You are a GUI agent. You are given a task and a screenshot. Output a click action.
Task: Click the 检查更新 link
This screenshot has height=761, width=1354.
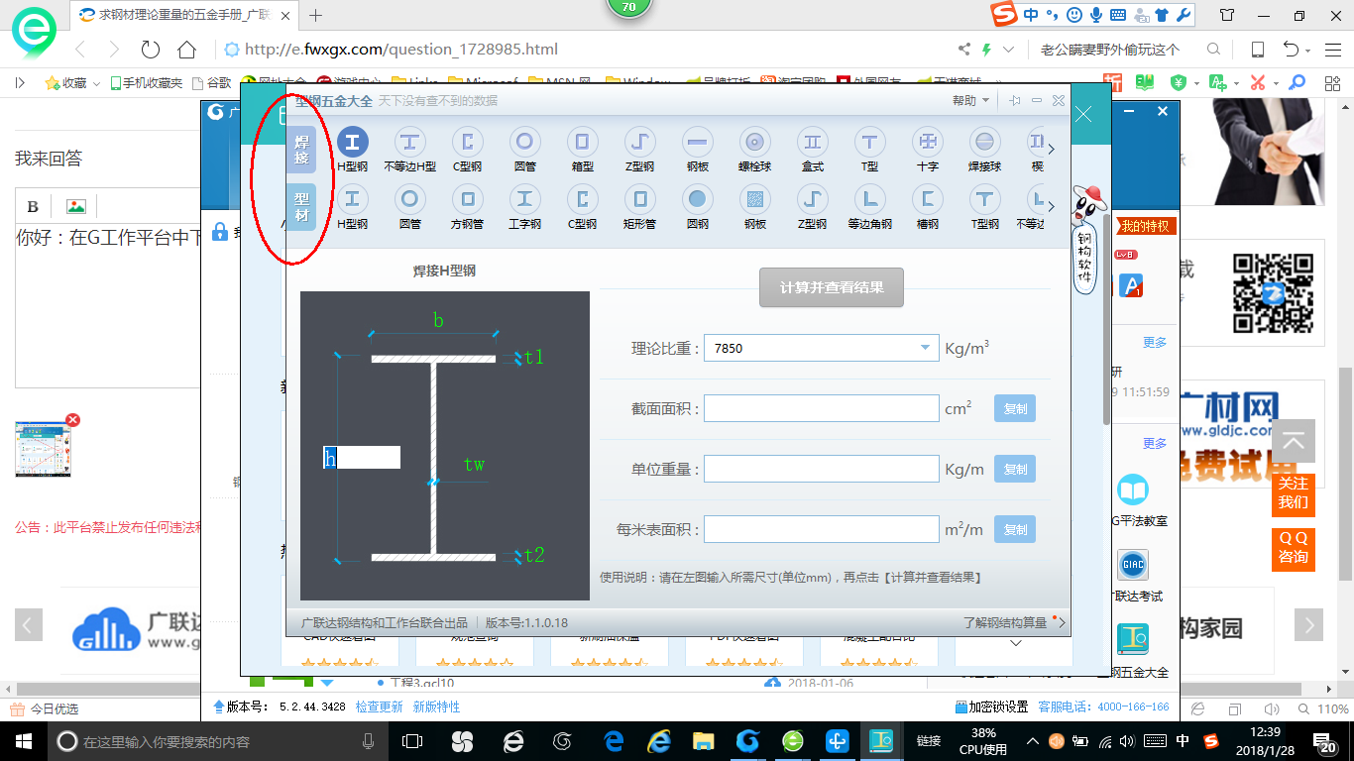pyautogui.click(x=380, y=707)
